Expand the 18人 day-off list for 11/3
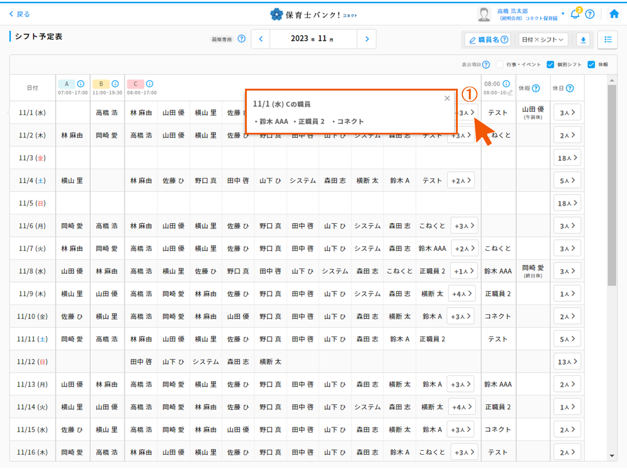The width and height of the screenshot is (627, 470). coord(567,158)
